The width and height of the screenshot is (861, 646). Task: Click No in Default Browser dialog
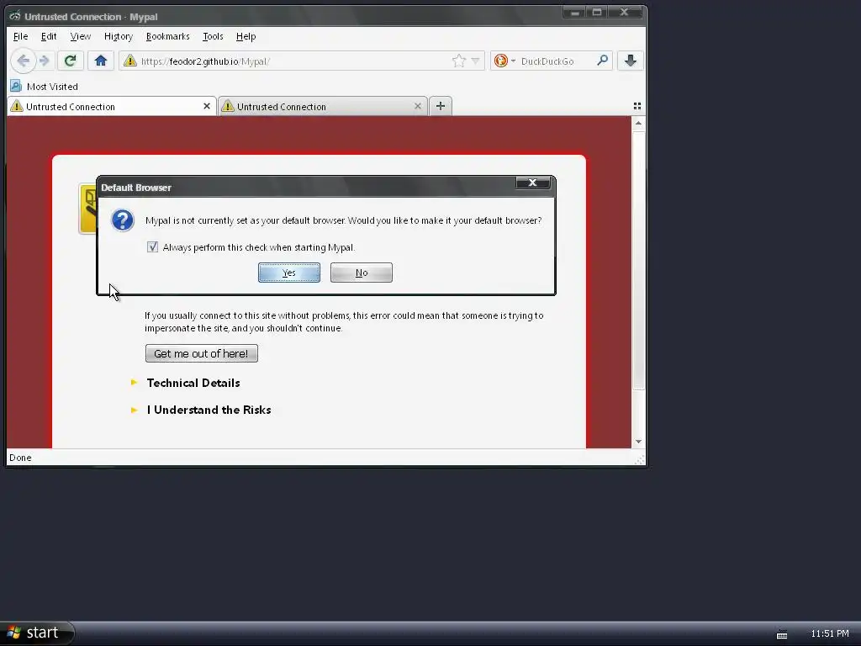pos(362,273)
